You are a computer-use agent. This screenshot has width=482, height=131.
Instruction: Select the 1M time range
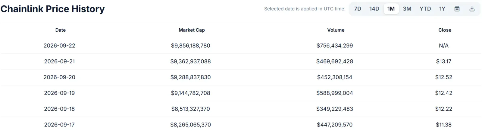pyautogui.click(x=391, y=9)
